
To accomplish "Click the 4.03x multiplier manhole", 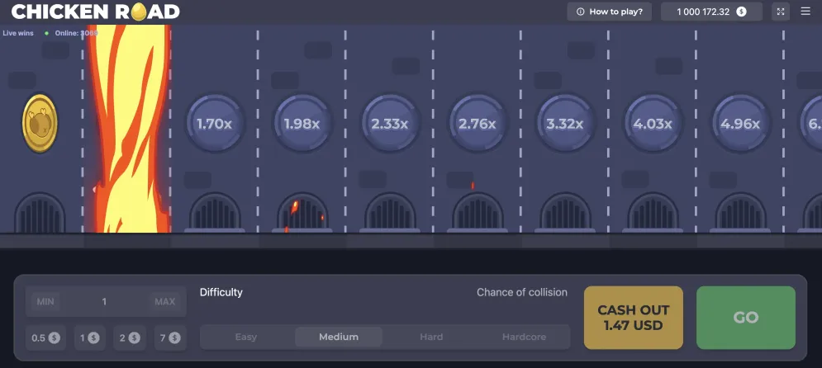I will (652, 124).
